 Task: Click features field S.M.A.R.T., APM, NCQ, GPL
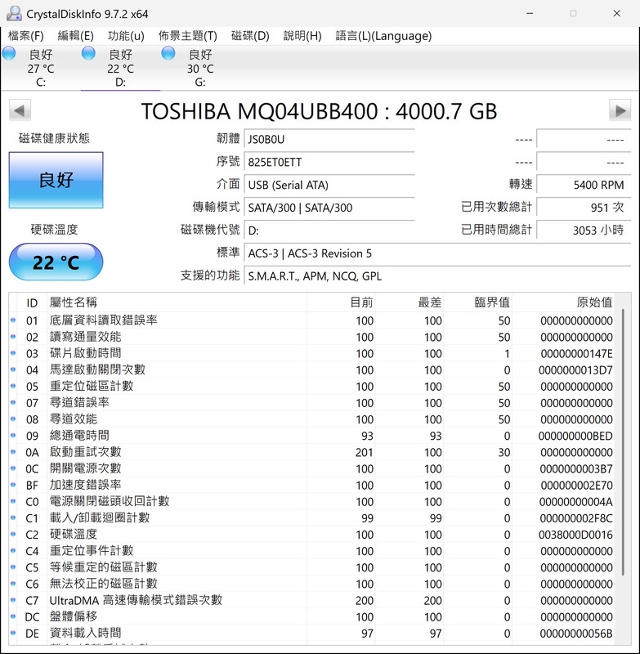coord(437,276)
